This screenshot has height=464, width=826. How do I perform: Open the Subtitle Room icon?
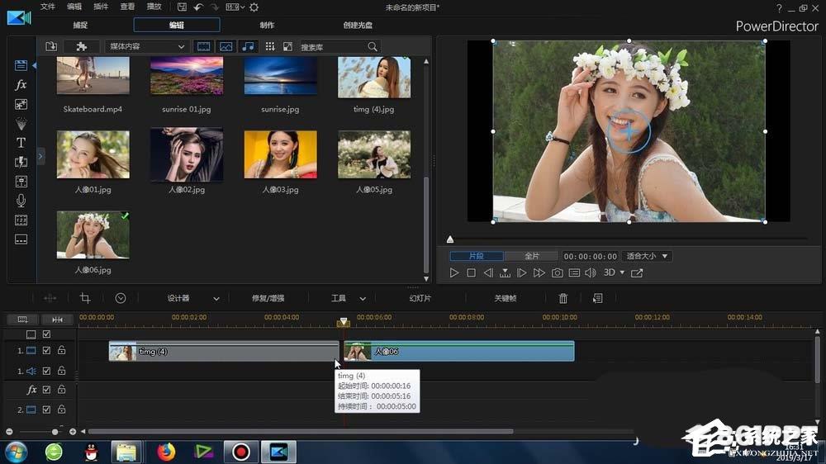pyautogui.click(x=21, y=239)
